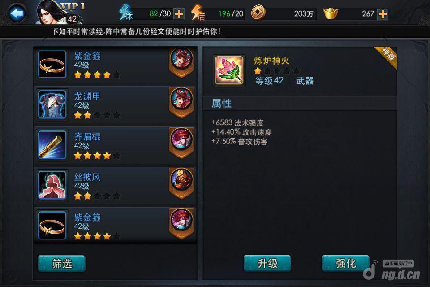This screenshot has height=287, width=430.
Task: Tap the blue stamina icon showing 82/30
Action: [x=126, y=13]
